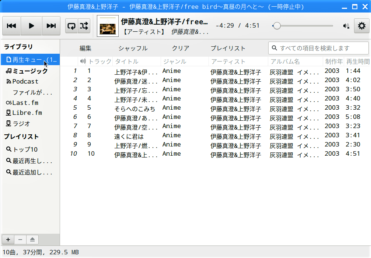
Task: Click the volume speaker icon
Action: 346,26
